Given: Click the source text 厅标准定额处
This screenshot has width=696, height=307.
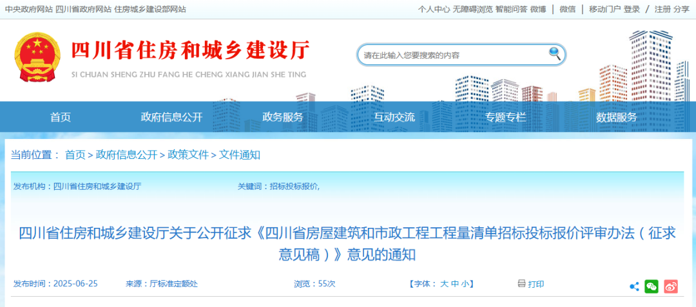Looking at the screenshot, I should 173,284.
